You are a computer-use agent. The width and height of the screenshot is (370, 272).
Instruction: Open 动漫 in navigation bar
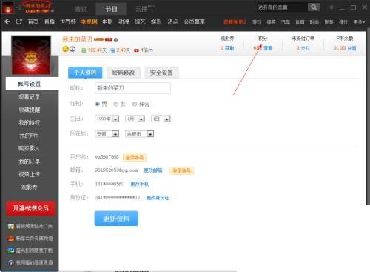coord(124,21)
